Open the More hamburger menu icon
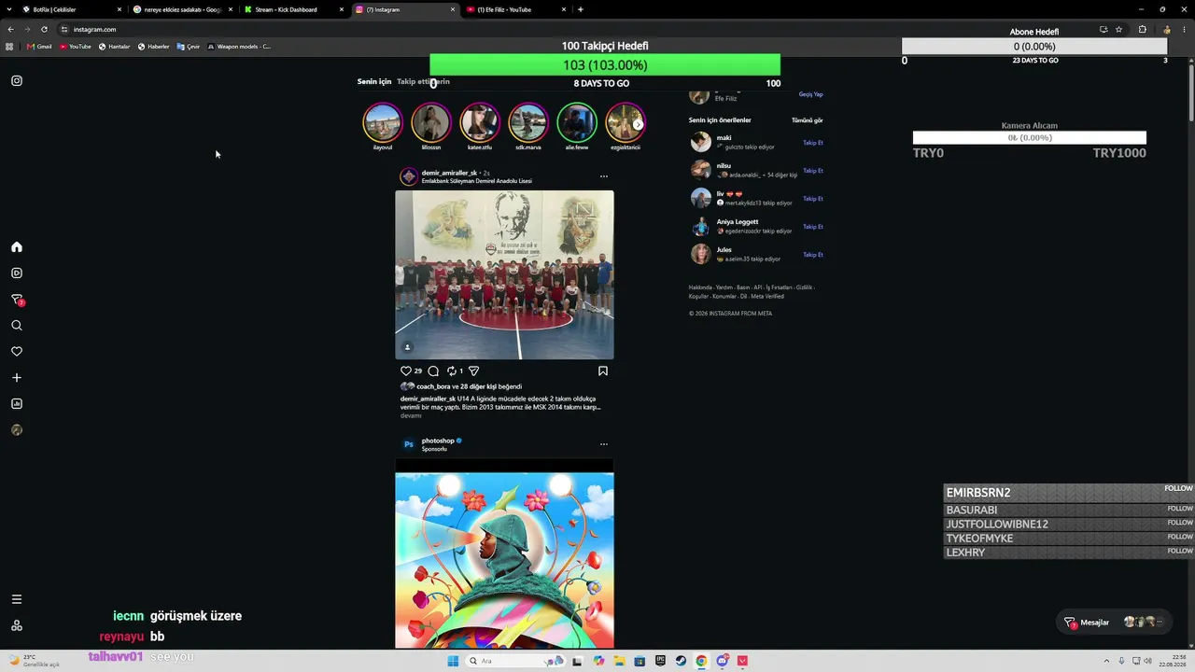1195x672 pixels. coord(17,599)
